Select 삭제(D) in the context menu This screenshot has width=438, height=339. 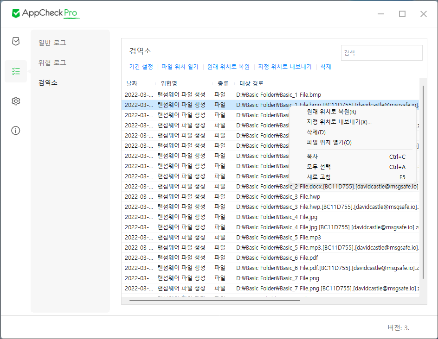(316, 132)
